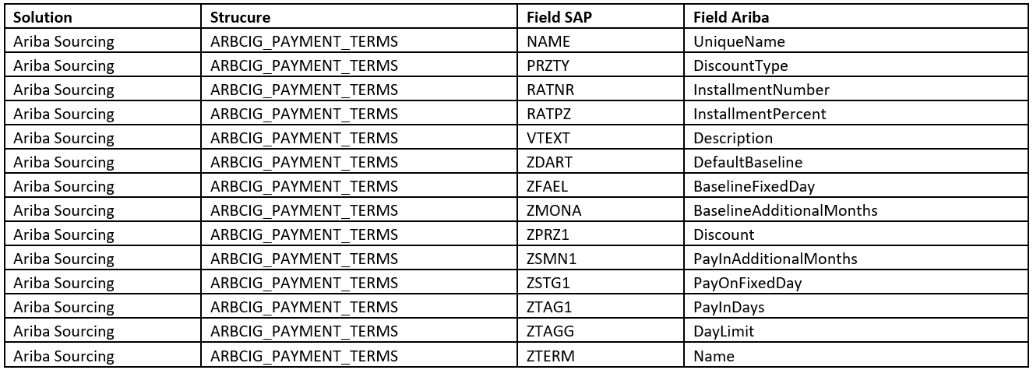This screenshot has width=1033, height=370.
Task: Click the InstallmentPercent cell
Action: (858, 114)
